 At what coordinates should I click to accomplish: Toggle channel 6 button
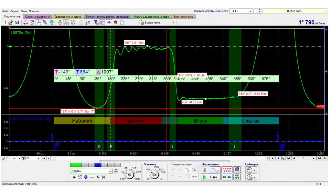(x=111, y=165)
